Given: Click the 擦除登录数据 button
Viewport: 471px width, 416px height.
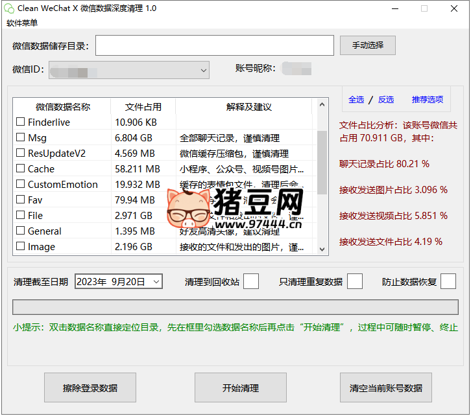Looking at the screenshot, I should point(90,387).
